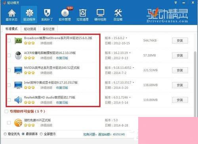
Task: Expand version dropdown 16.2.10.19
Action: pos(130,53)
